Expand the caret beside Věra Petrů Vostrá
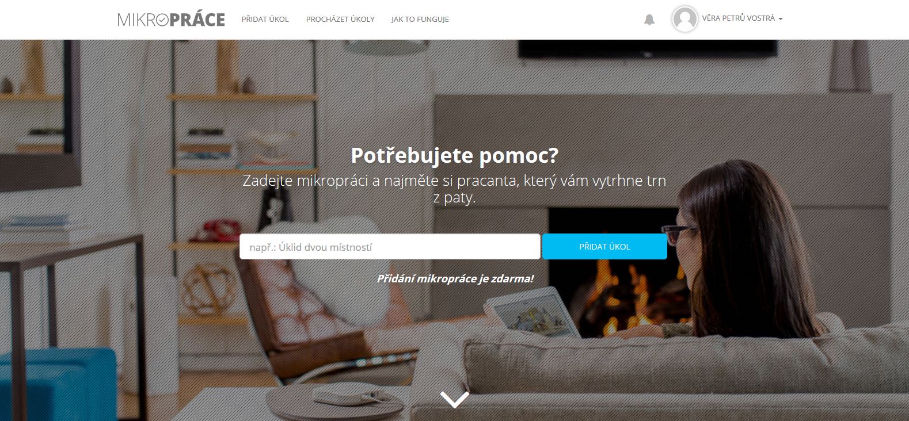This screenshot has width=909, height=421. tap(781, 19)
